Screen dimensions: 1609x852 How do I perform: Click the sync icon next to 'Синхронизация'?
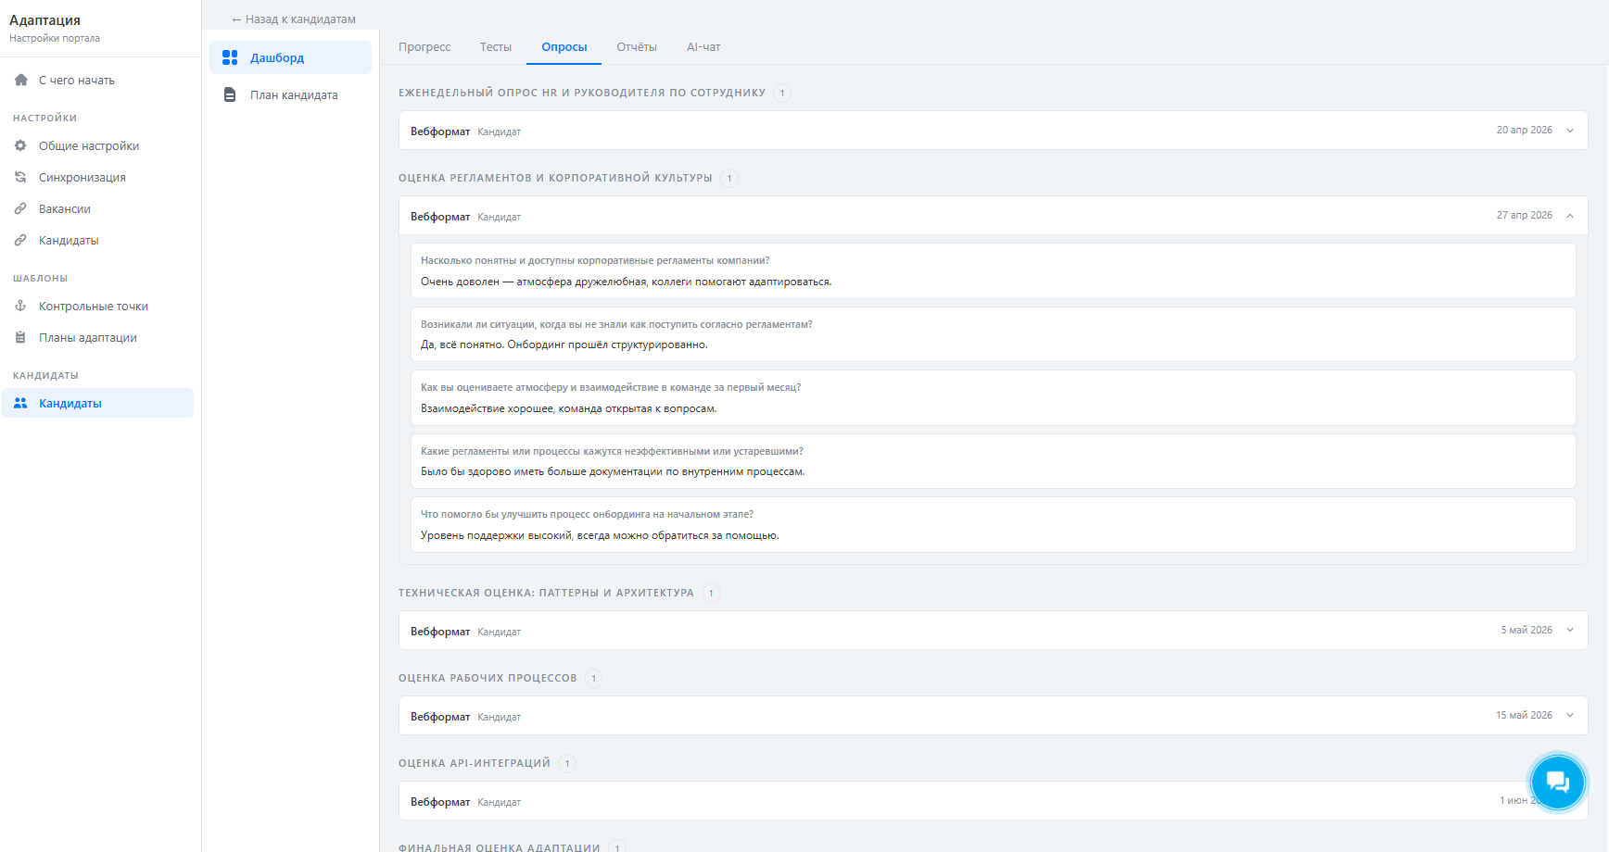[x=20, y=178]
